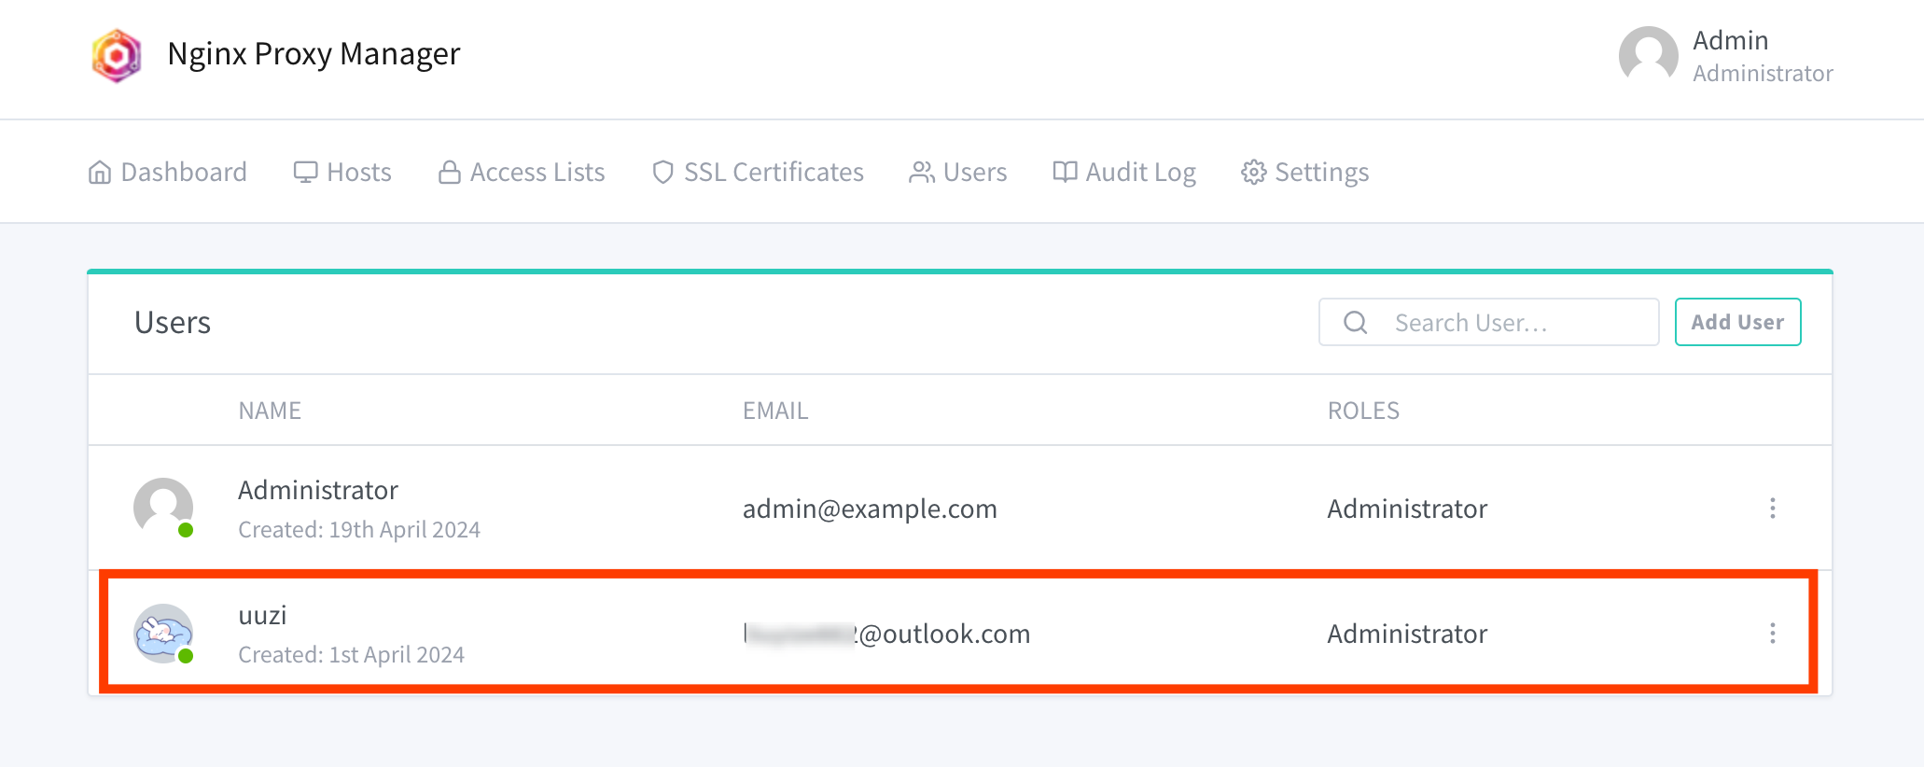
Task: Click the Settings gear icon
Action: click(x=1253, y=173)
